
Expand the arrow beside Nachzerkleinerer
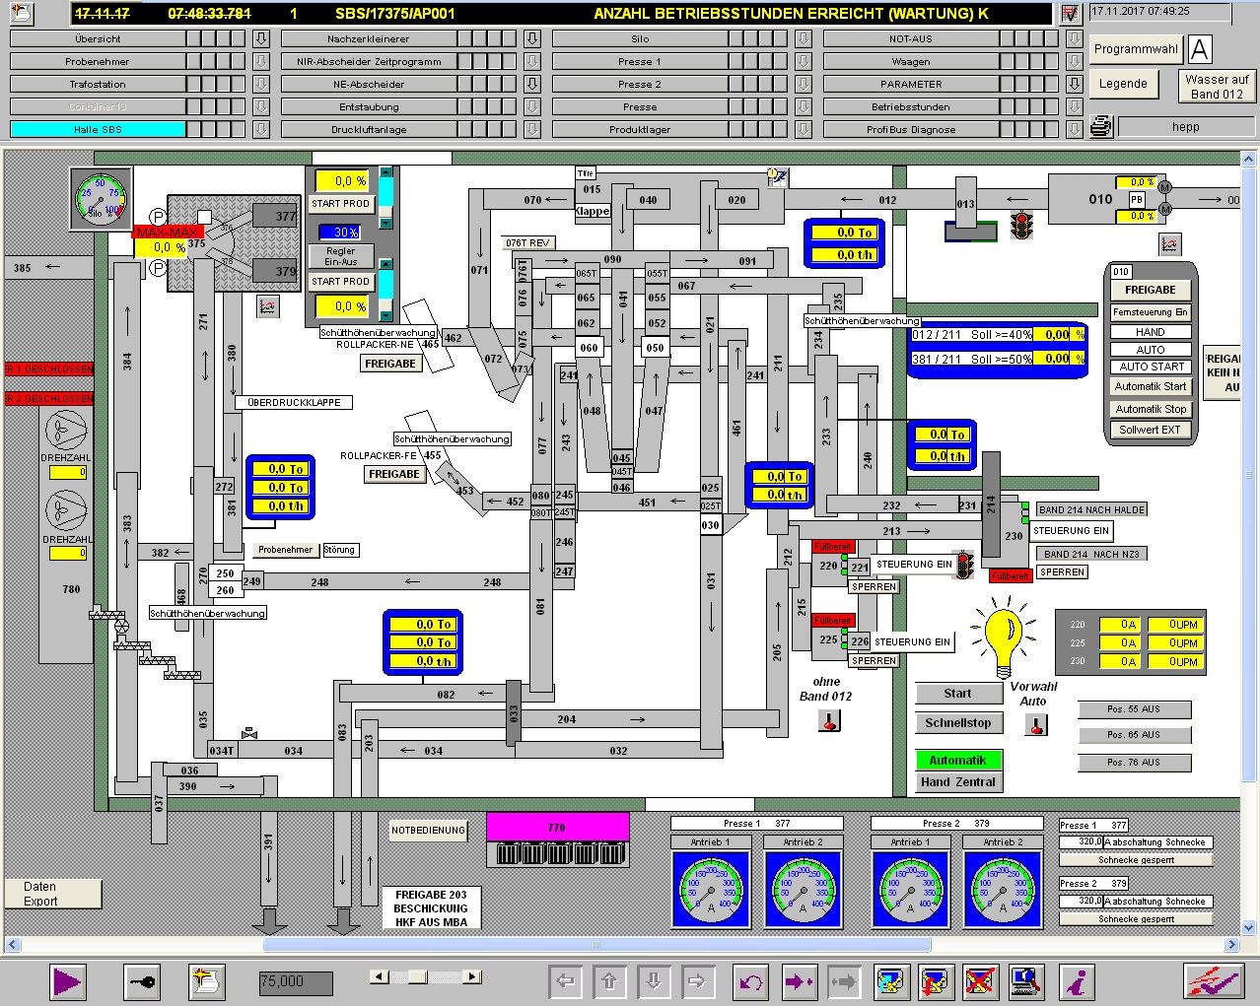pyautogui.click(x=531, y=38)
